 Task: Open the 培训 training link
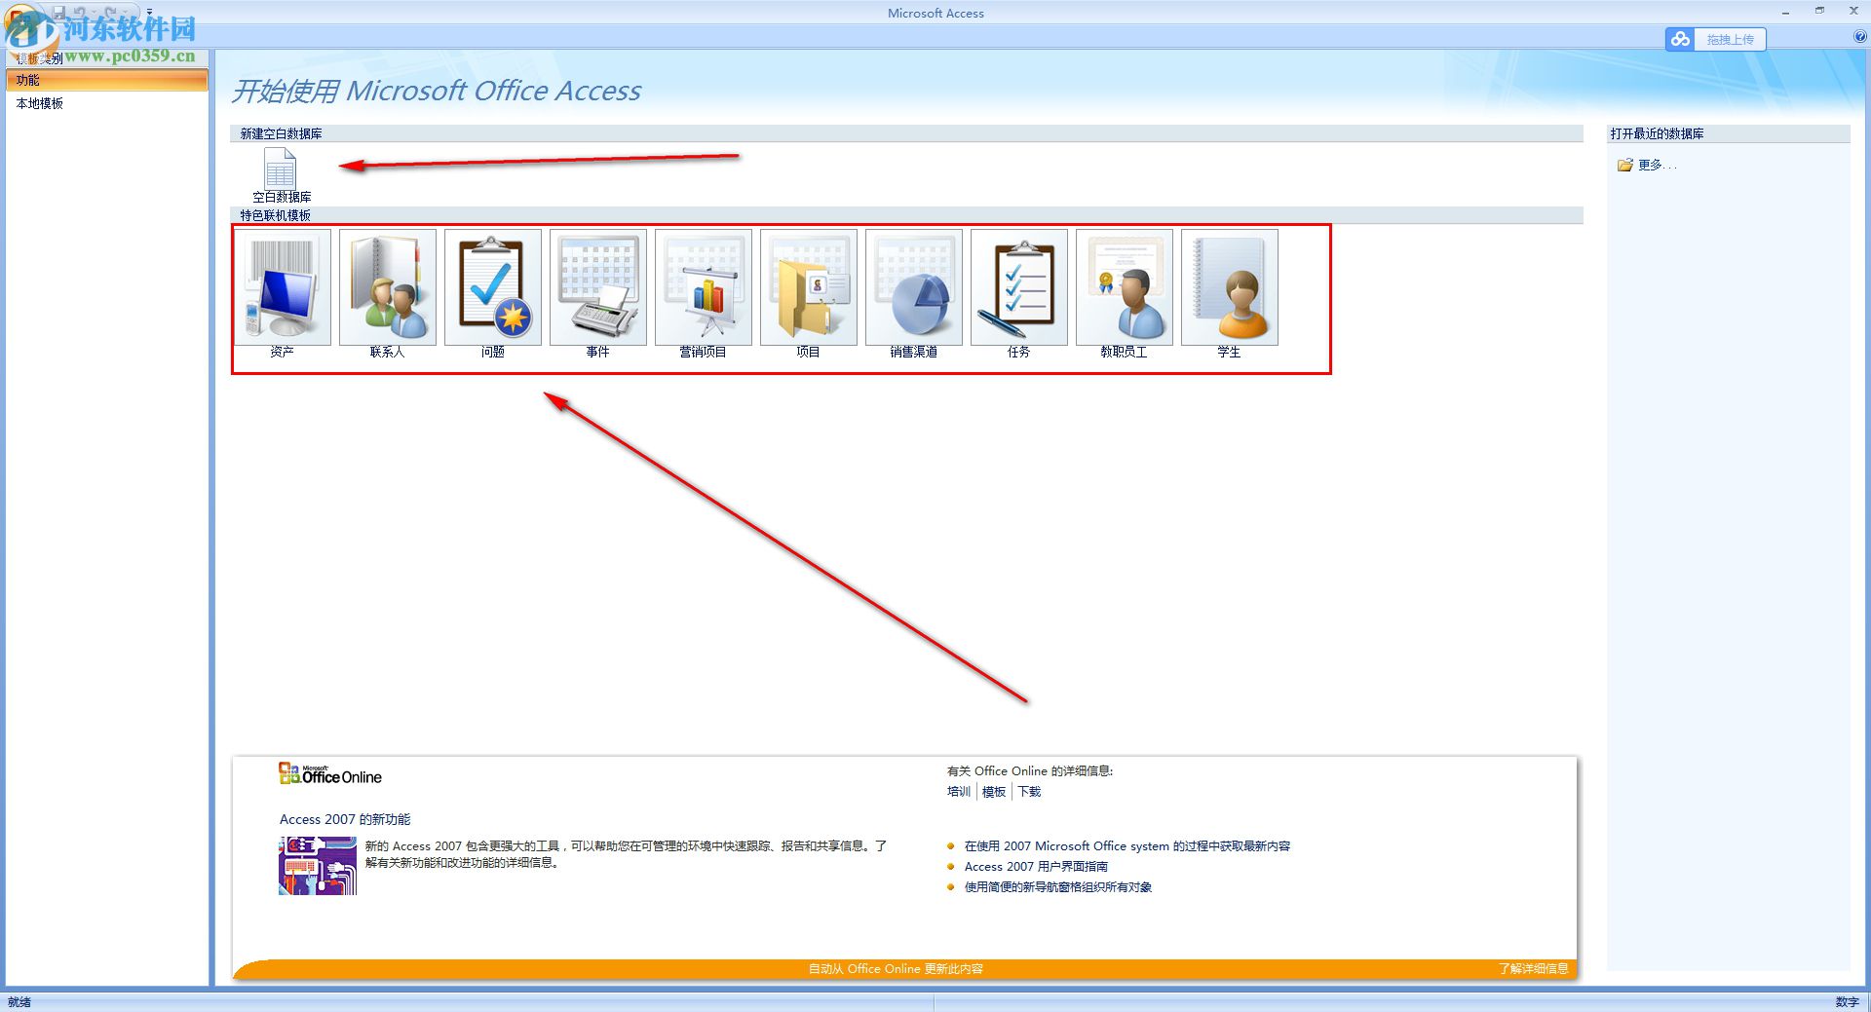coord(959,792)
